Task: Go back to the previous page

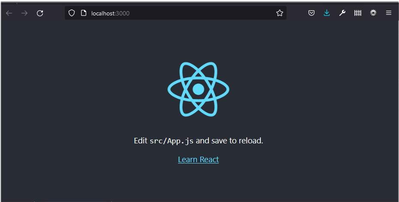Action: coord(9,13)
